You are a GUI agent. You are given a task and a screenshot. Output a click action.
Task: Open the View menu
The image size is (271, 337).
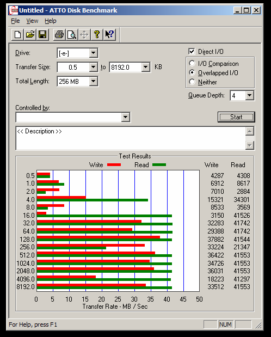[x=32, y=21]
